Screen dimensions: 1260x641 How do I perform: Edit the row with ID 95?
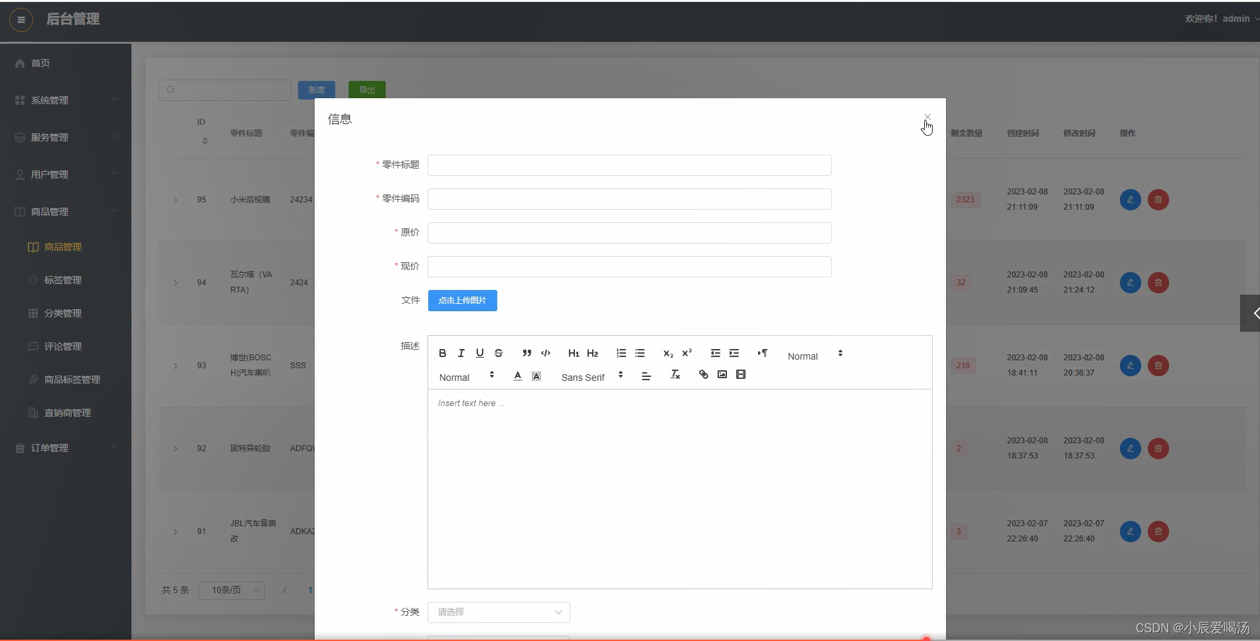(1131, 200)
